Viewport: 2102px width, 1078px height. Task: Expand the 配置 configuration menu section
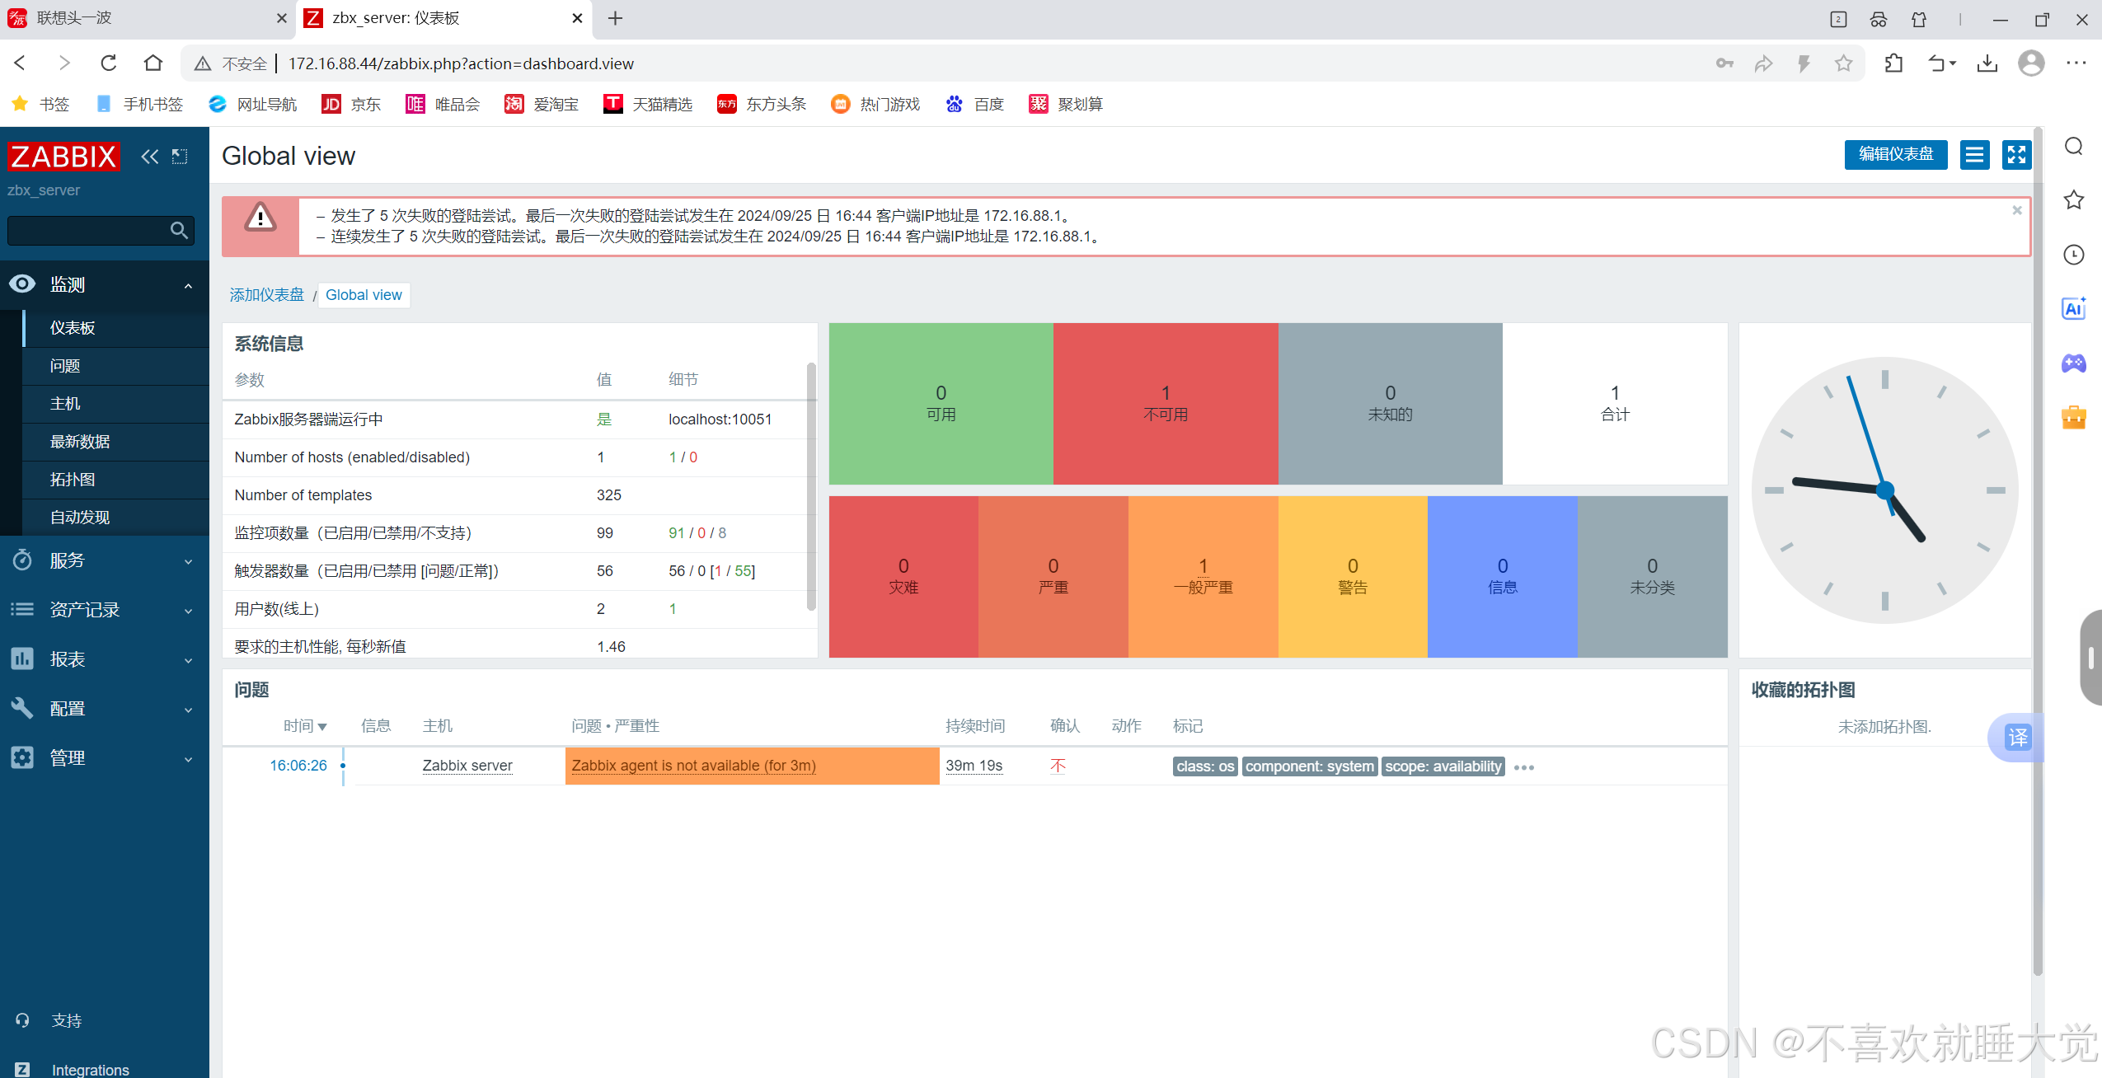coord(105,709)
